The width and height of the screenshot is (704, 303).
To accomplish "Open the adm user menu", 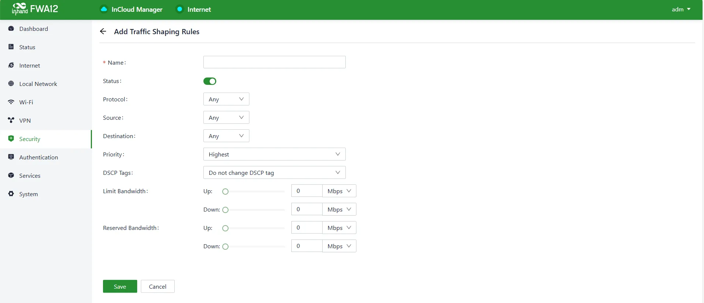I will (681, 10).
